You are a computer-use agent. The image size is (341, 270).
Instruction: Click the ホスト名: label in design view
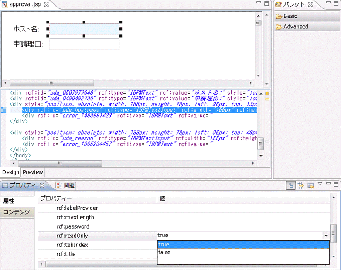pos(26,29)
